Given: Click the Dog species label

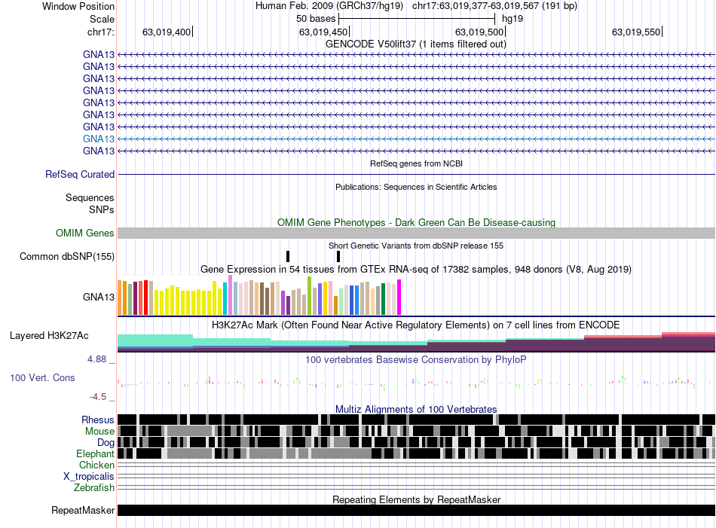Looking at the screenshot, I should tap(106, 443).
